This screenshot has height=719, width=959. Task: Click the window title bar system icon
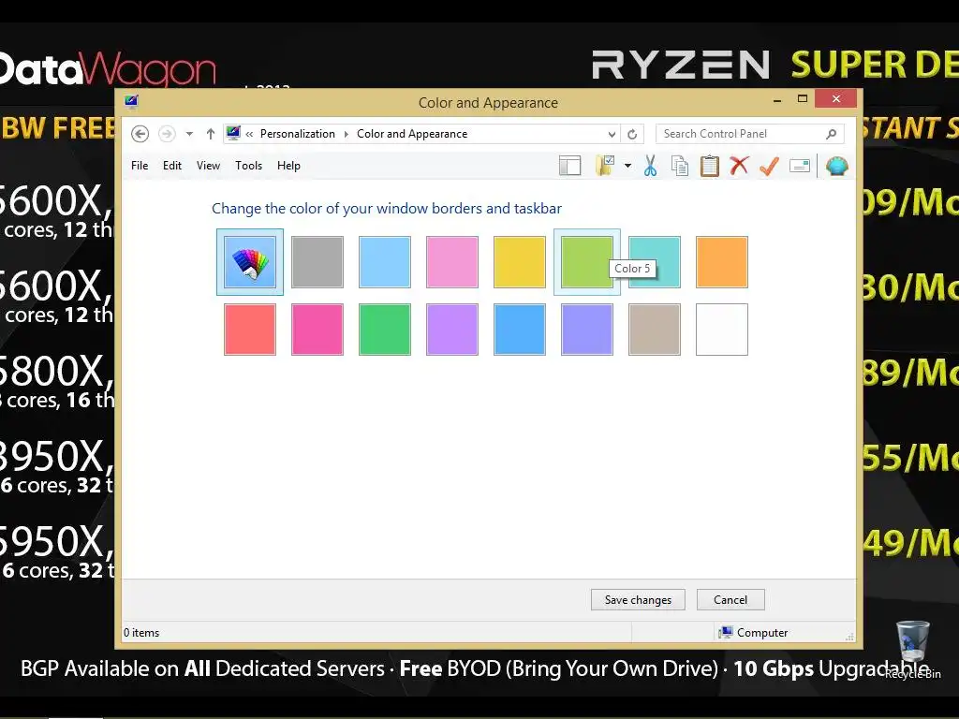tap(131, 101)
